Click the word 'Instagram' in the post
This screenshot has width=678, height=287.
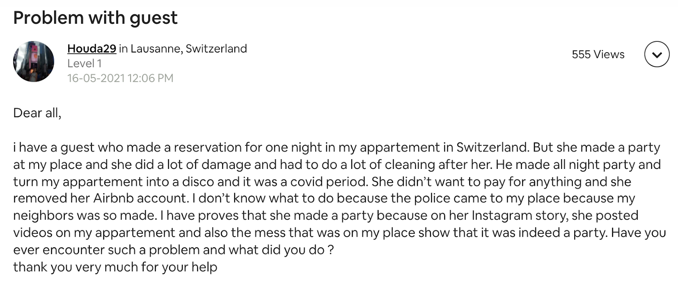(502, 215)
